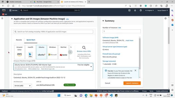This screenshot has width=175, height=98.
Task: Click browser back arrow
Action: (x=3, y=6)
